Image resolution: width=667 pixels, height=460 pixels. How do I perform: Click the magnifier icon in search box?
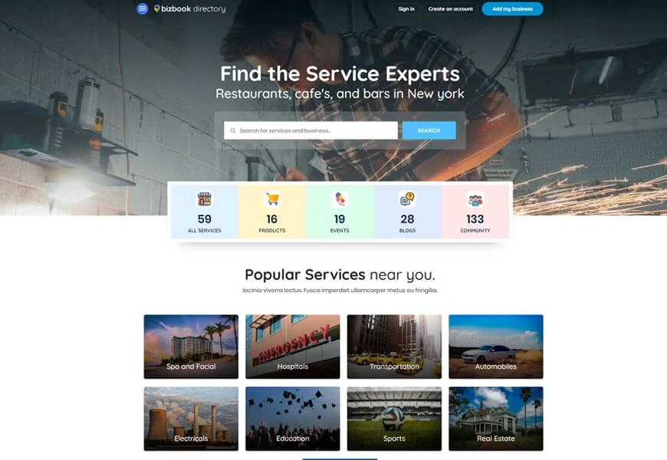tap(233, 130)
